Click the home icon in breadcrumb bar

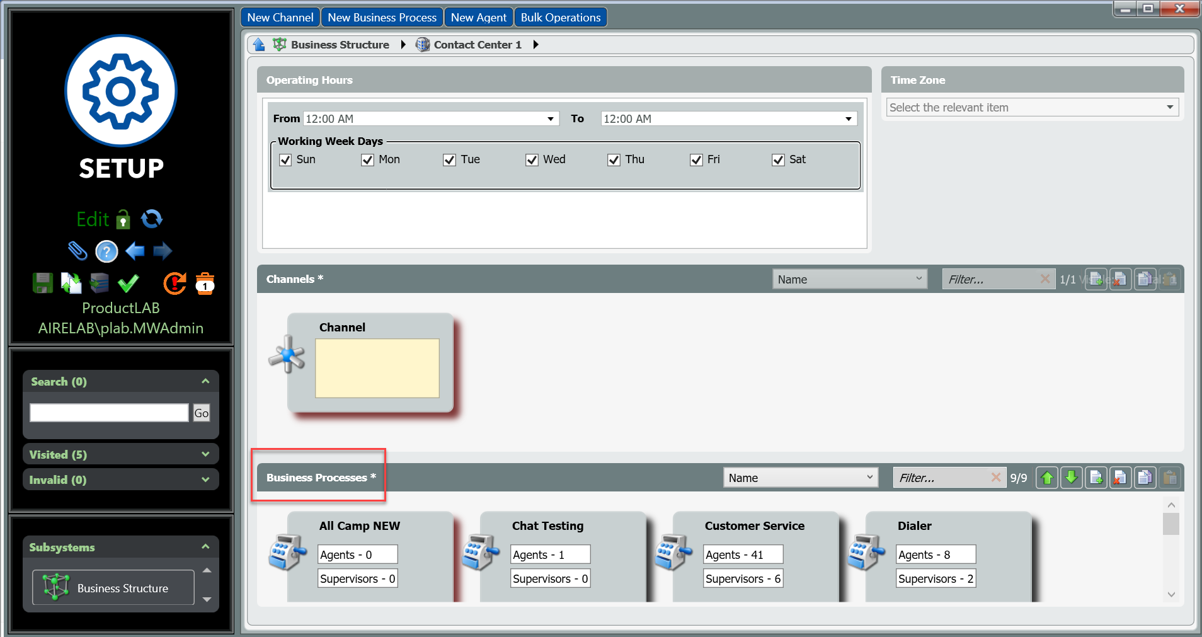tap(259, 45)
